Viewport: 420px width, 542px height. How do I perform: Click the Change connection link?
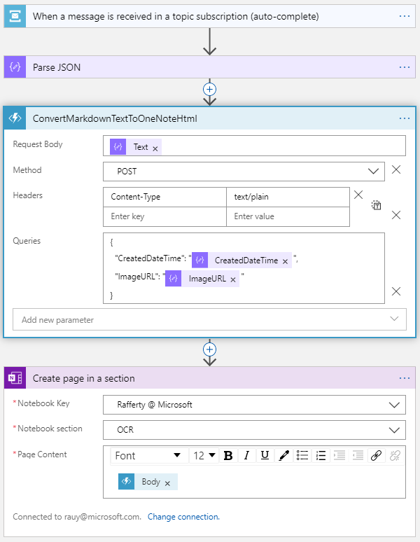click(x=183, y=517)
